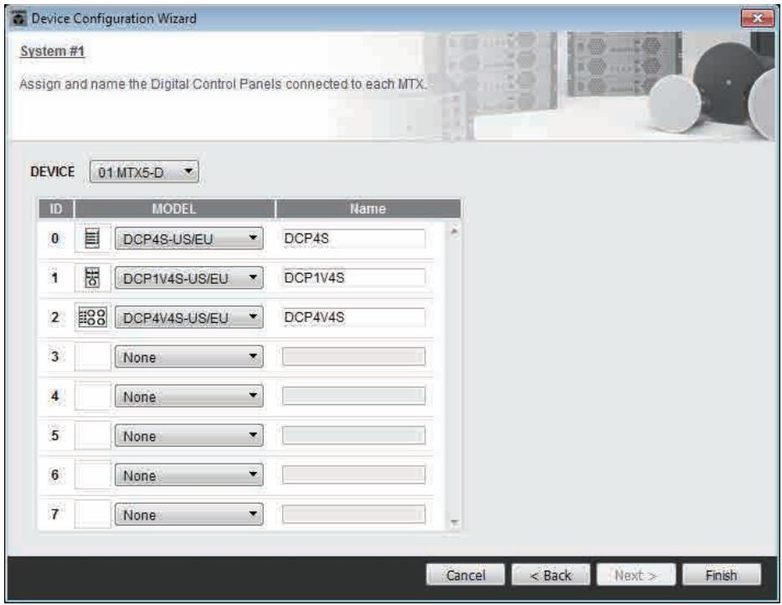The width and height of the screenshot is (782, 605).
Task: Open the MODEL dropdown for ID 7
Action: click(189, 515)
